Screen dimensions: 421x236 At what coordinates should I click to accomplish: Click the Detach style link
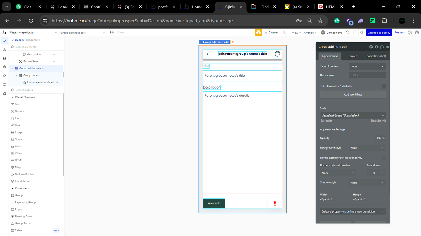tap(378, 120)
